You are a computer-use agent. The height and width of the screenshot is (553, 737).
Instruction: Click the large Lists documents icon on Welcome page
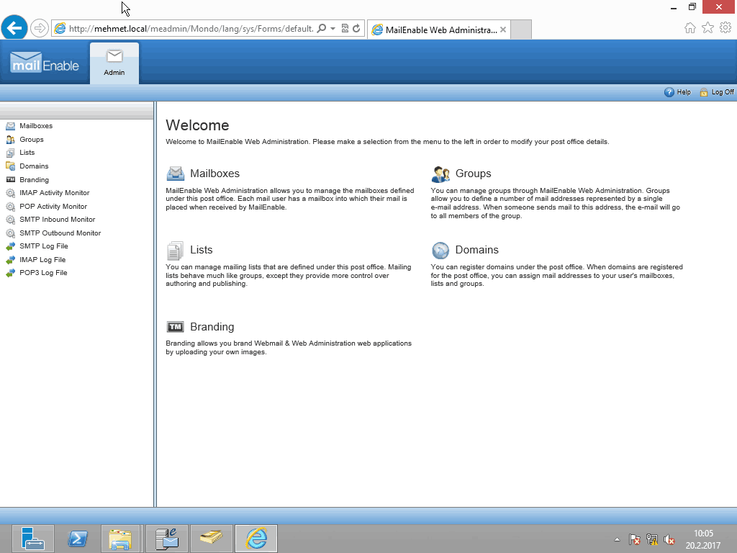[x=176, y=250]
